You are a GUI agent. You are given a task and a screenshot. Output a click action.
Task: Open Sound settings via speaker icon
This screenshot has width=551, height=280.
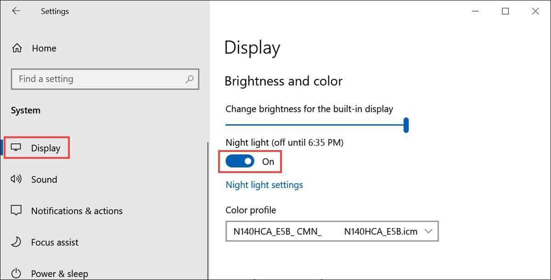[x=16, y=179]
